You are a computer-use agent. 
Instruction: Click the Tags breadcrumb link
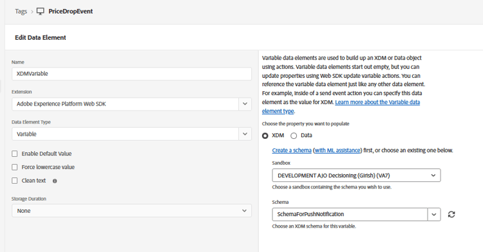tap(21, 12)
